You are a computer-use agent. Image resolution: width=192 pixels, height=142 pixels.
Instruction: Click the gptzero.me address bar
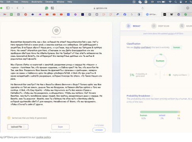point(100,8)
